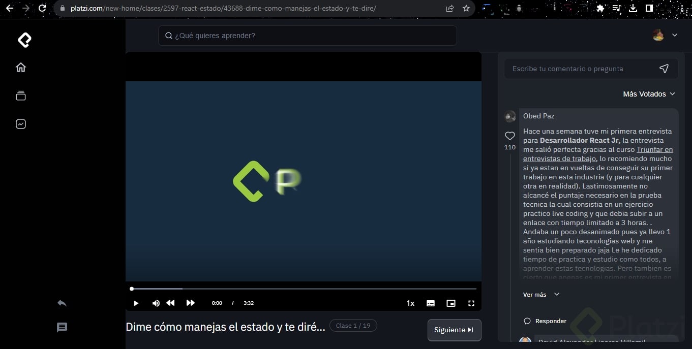The image size is (692, 349).
Task: Click Obed Paz's avatar
Action: point(510,116)
